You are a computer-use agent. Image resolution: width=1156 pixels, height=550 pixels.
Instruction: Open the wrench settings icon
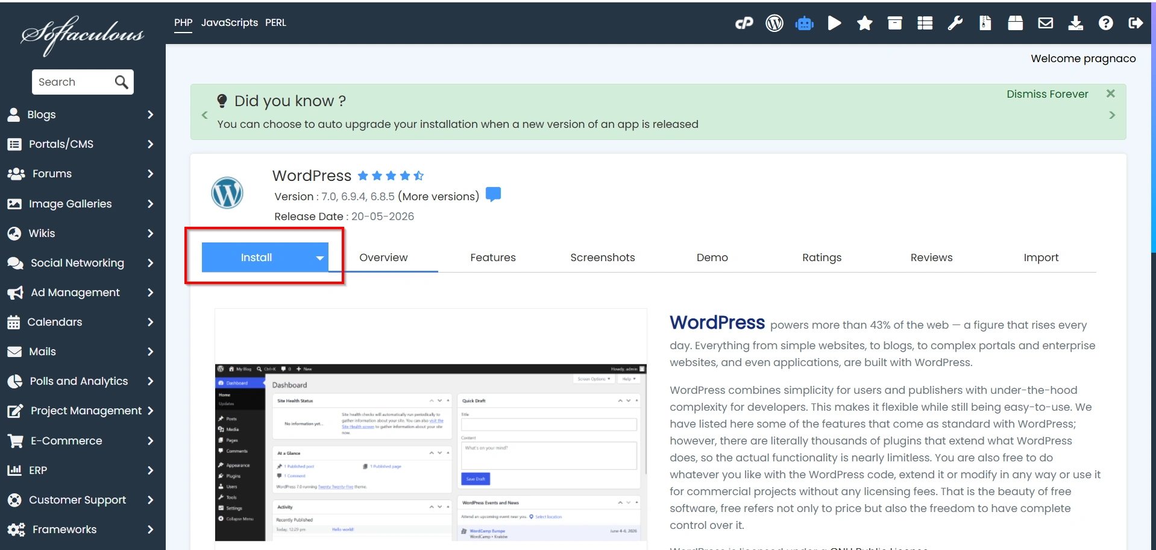click(x=955, y=23)
